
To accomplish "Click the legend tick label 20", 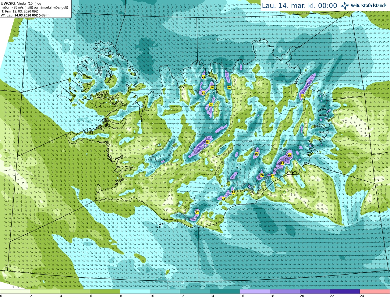I will click(x=302, y=296).
